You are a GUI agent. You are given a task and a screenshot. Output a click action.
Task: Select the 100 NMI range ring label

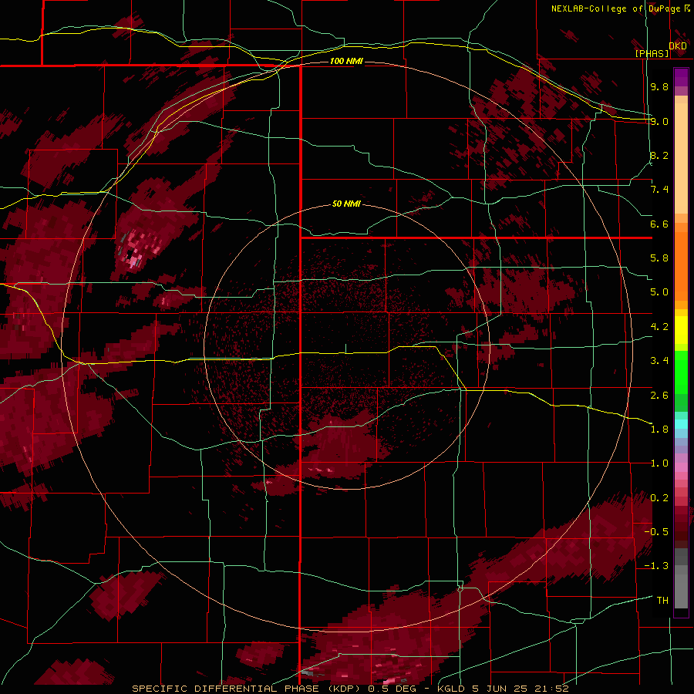(x=346, y=61)
